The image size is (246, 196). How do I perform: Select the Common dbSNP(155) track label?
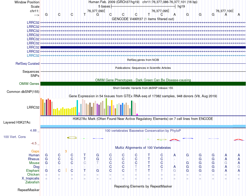[x=23, y=92]
